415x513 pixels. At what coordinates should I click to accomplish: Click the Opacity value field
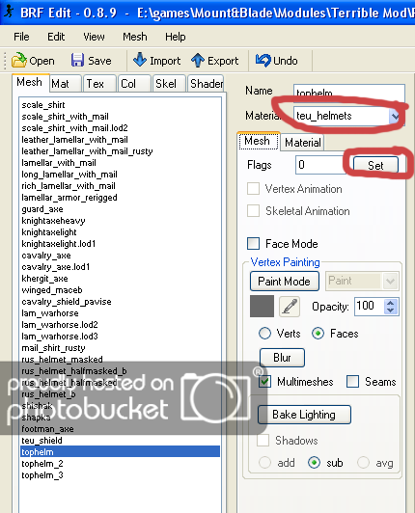point(370,307)
